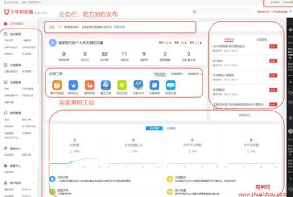Click the 客户服务 person icon in sidebar
293x197 pixels.
5,183
